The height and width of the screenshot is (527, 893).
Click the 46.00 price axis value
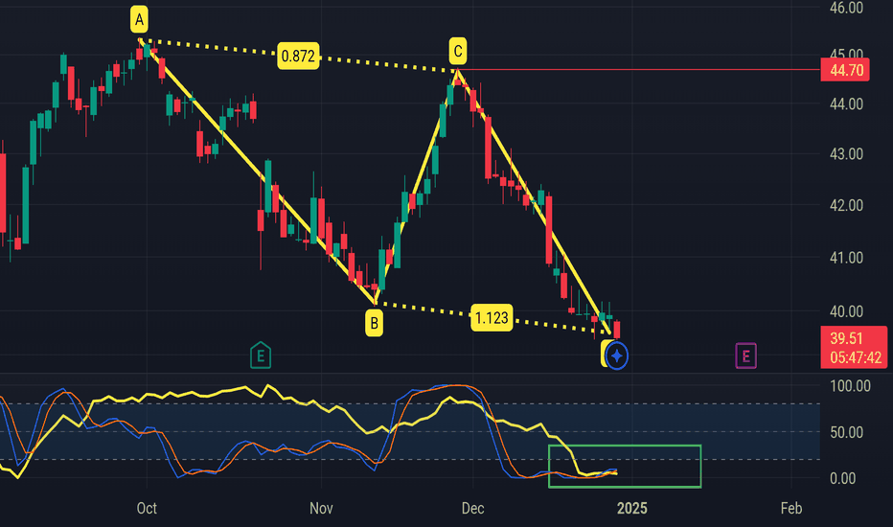[x=846, y=8]
